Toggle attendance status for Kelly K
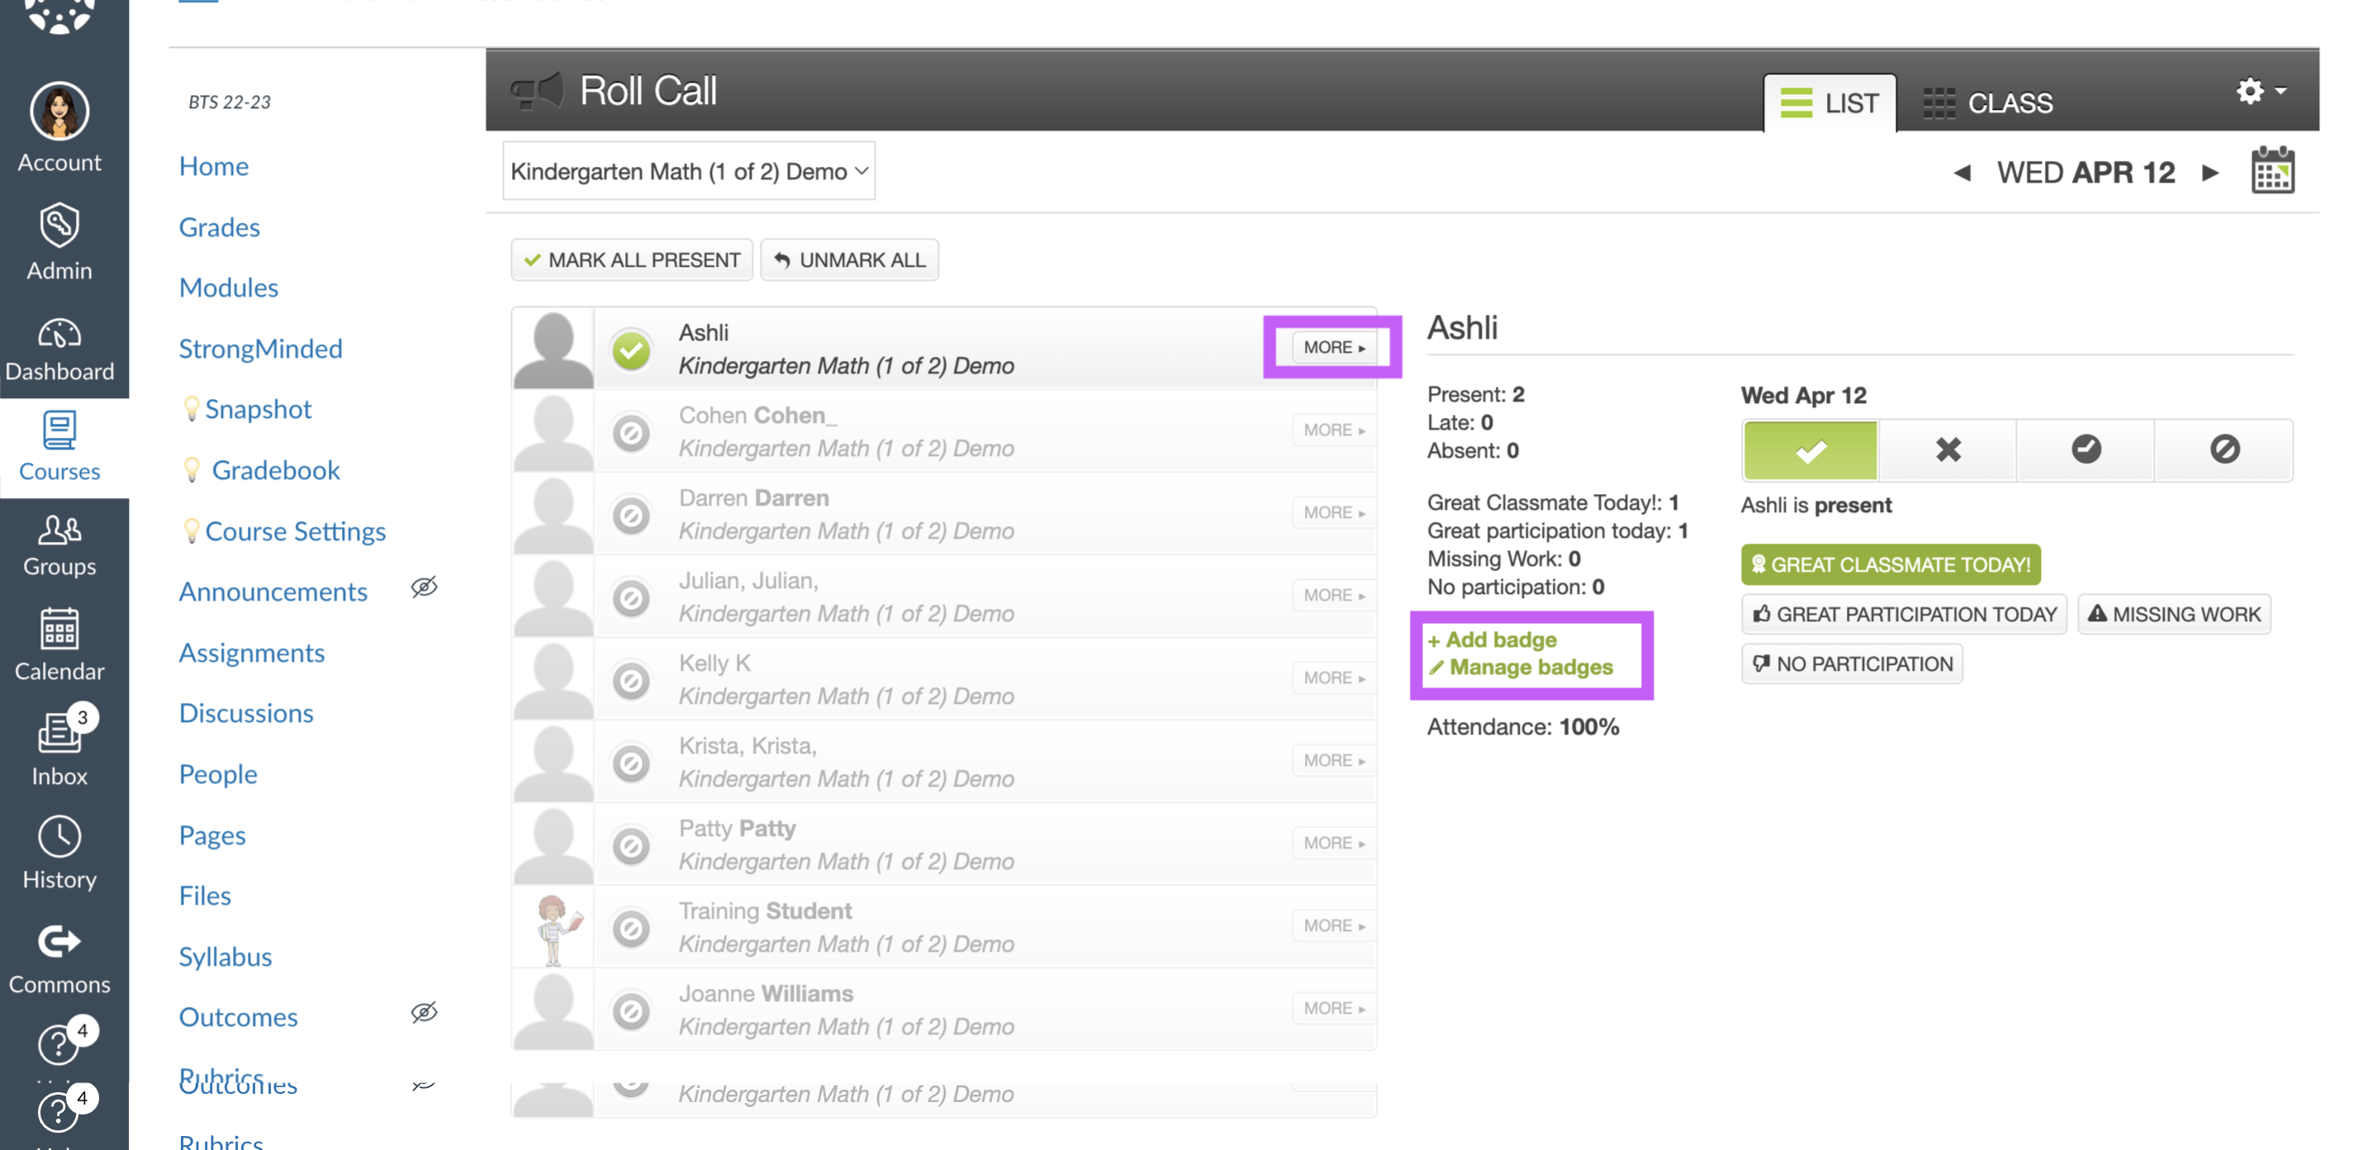Screen dimensions: 2354x1150 [631, 680]
